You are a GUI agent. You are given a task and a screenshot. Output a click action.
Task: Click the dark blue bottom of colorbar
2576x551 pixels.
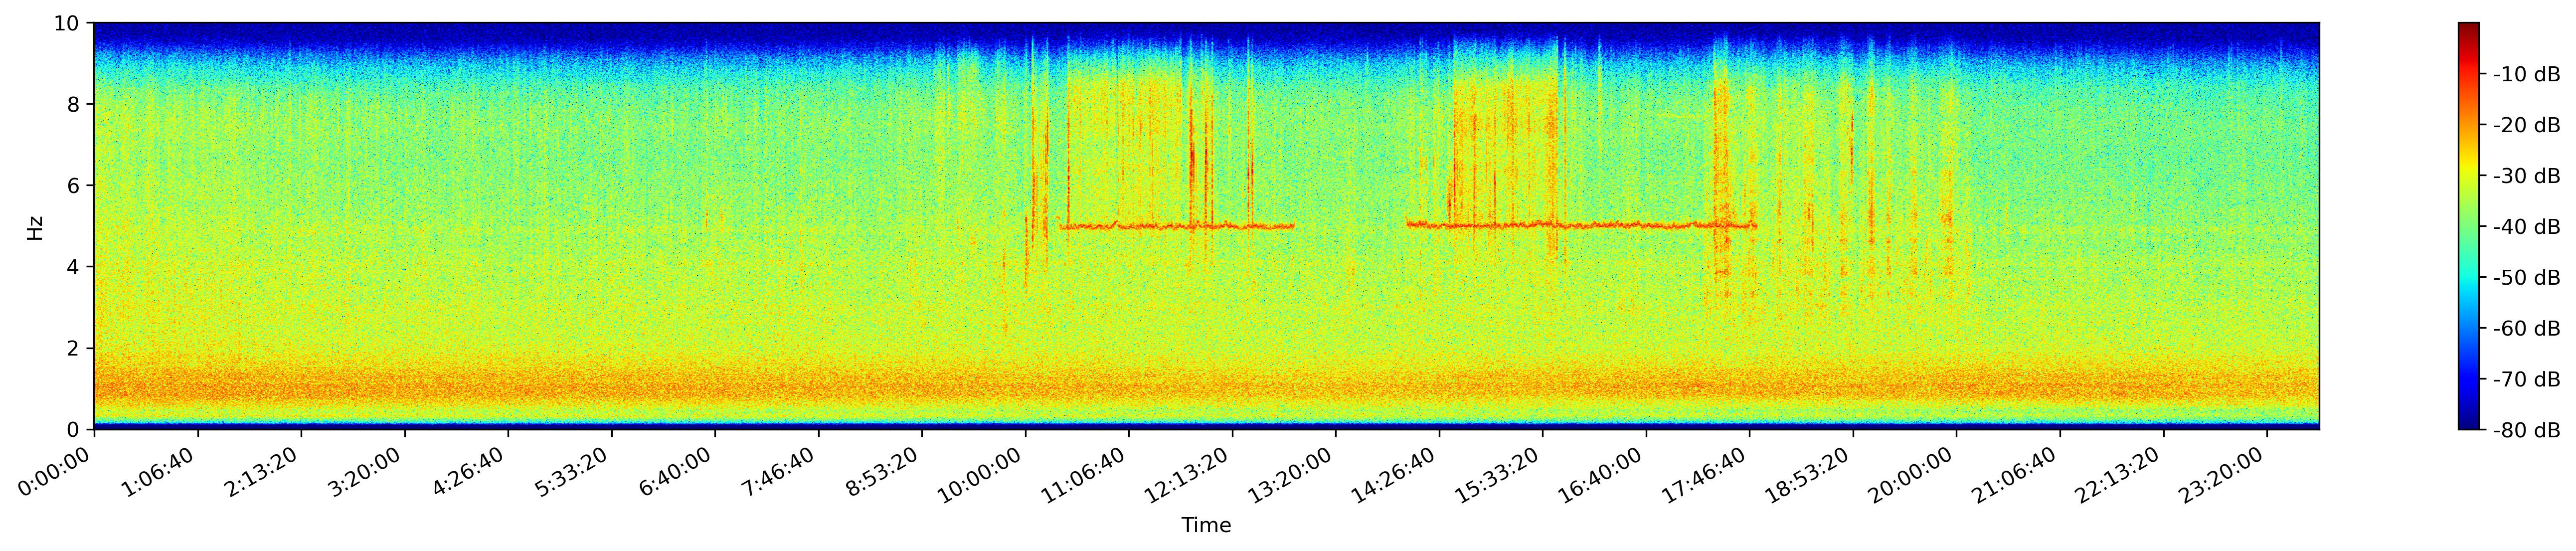[x=2468, y=423]
